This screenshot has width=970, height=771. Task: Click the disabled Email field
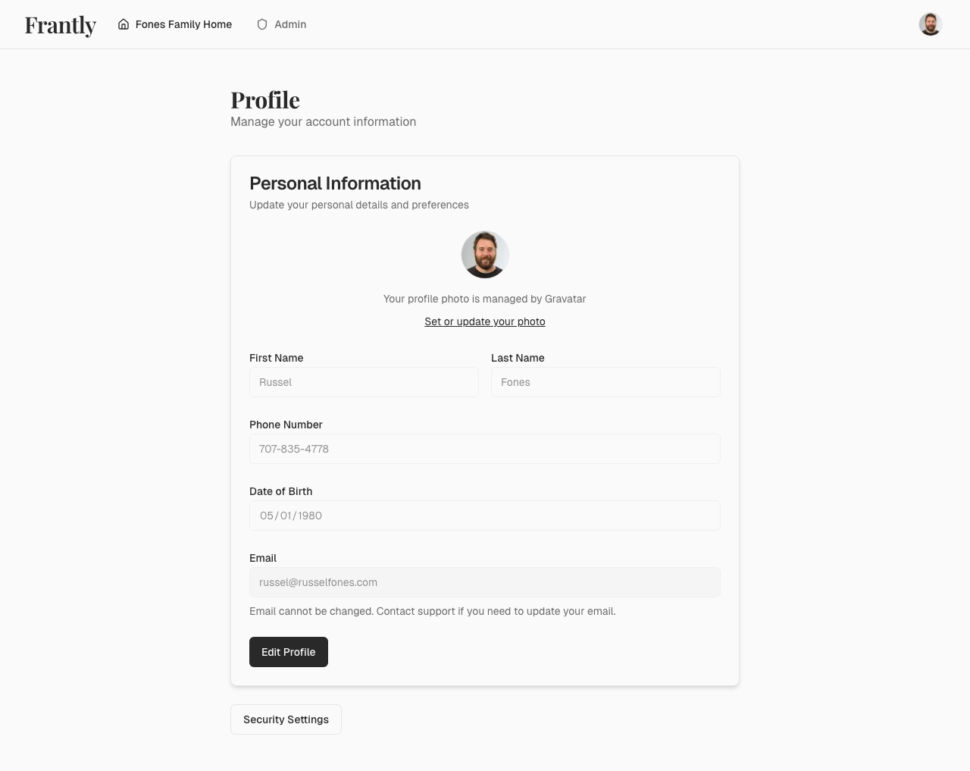click(x=484, y=582)
